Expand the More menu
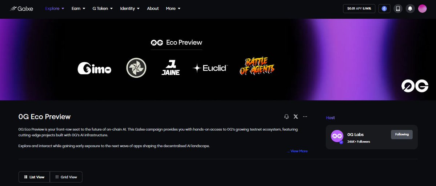This screenshot has width=436, height=186. (x=173, y=9)
